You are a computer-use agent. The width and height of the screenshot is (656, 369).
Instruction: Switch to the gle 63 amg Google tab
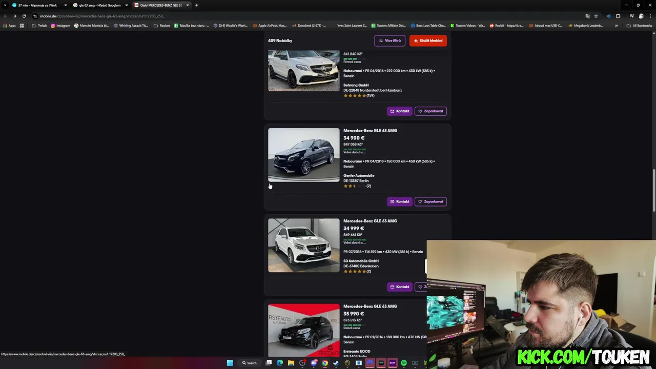point(99,5)
